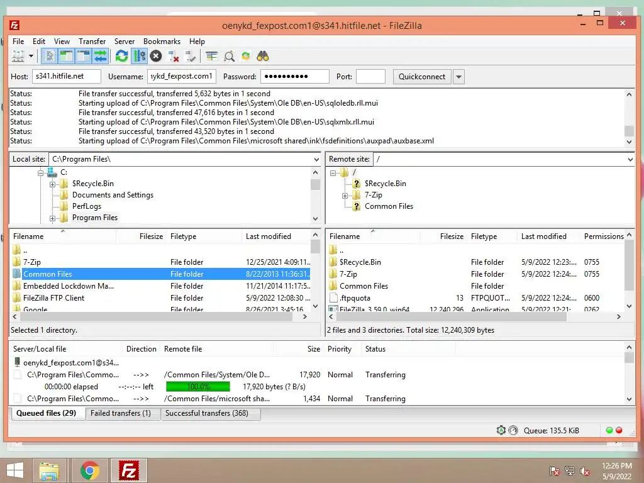This screenshot has width=644, height=483.
Task: Select 7-Zip folder in local file list
Action: click(31, 262)
